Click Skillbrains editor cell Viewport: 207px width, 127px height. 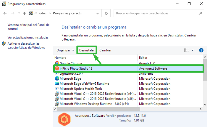click(x=146, y=73)
